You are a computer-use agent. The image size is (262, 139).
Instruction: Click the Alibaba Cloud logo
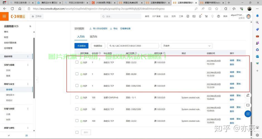click(x=18, y=16)
